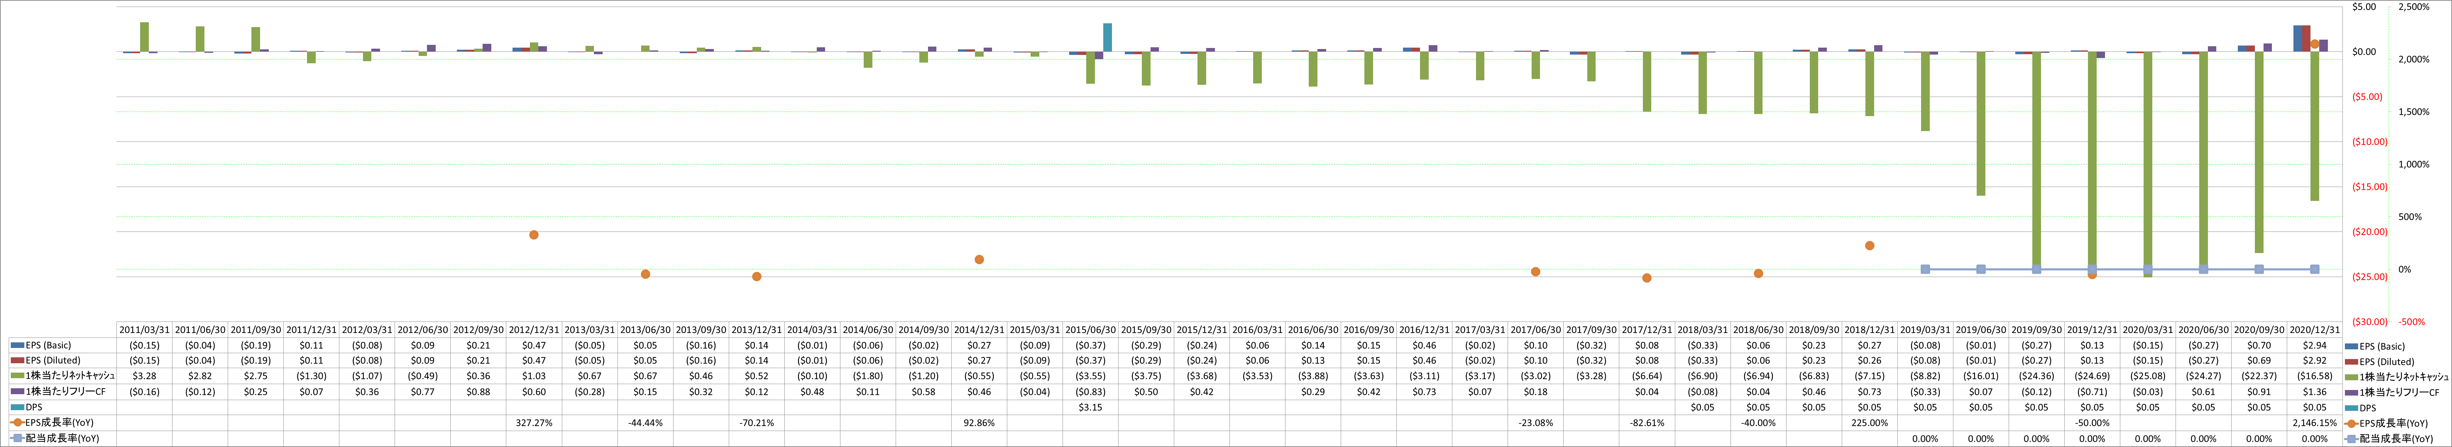Image resolution: width=2452 pixels, height=447 pixels.
Task: Select the ($7.15) table cell
Action: pos(1870,377)
